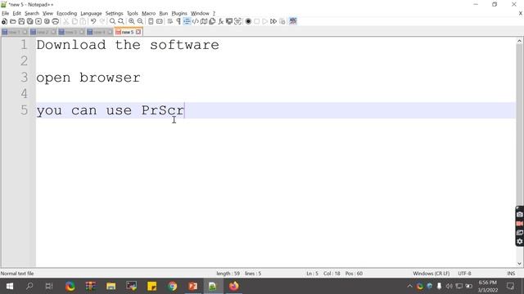Click the user-defined language toolbar icon
This screenshot has width=524, height=294.
[x=195, y=21]
